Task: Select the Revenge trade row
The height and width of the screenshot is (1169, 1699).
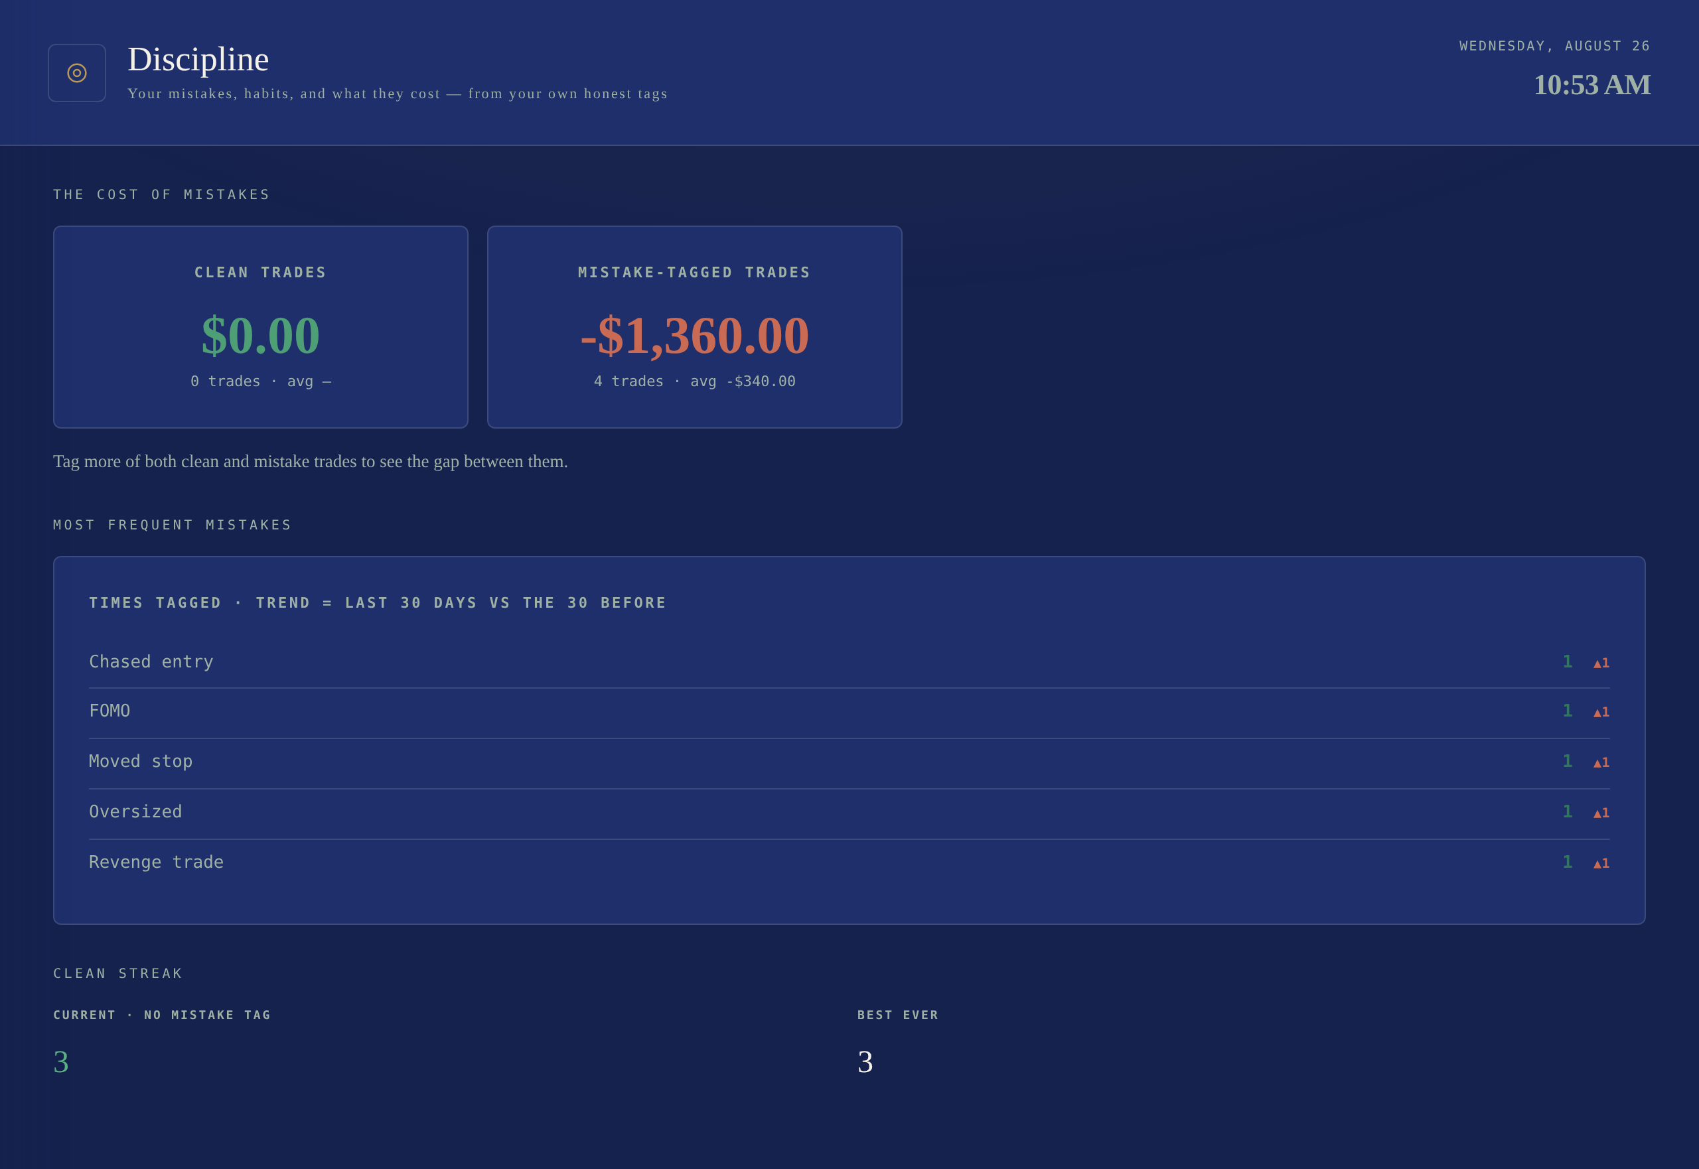Action: point(849,864)
